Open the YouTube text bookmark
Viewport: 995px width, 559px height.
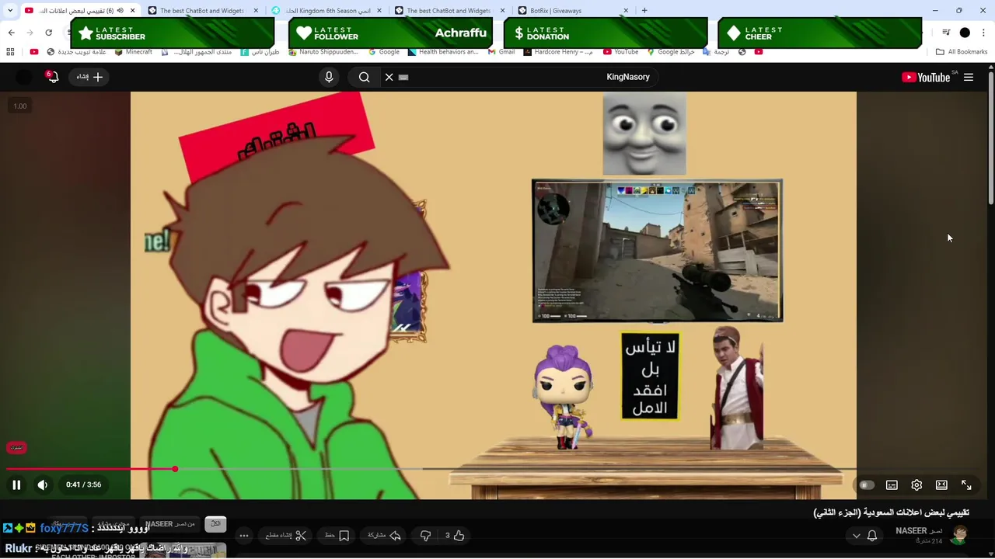pyautogui.click(x=621, y=52)
